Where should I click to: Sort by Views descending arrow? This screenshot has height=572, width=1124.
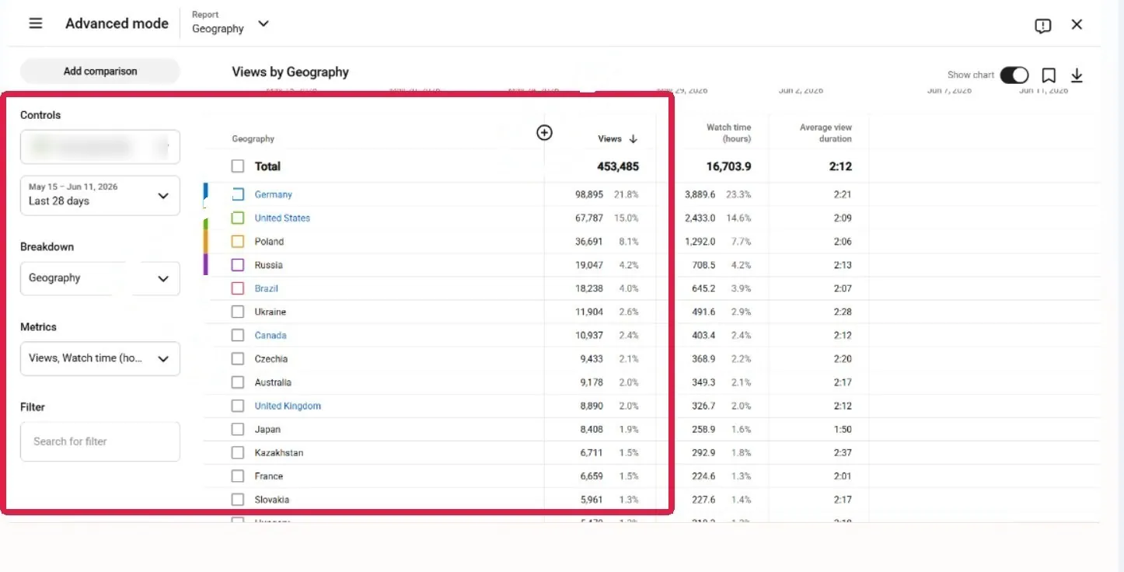[633, 139]
